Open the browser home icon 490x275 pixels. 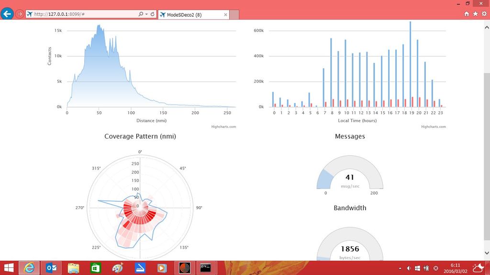[467, 14]
